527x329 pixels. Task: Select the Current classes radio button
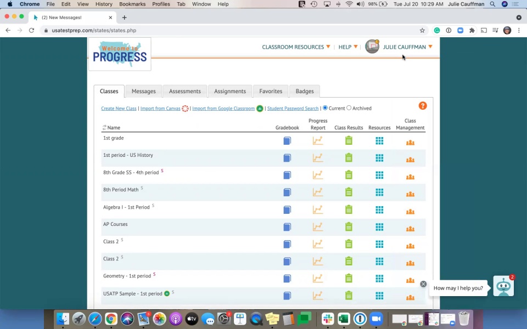[x=325, y=108]
